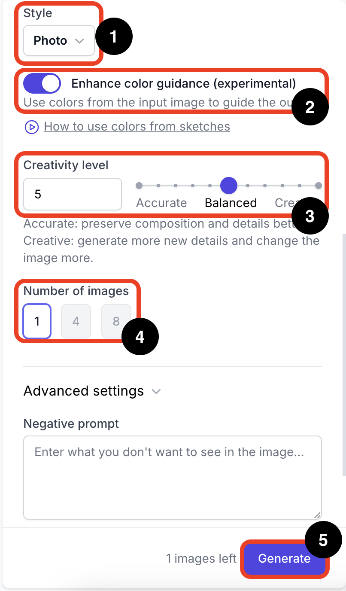The width and height of the screenshot is (346, 591).
Task: Click the numbered badge 5 annotation
Action: [323, 540]
